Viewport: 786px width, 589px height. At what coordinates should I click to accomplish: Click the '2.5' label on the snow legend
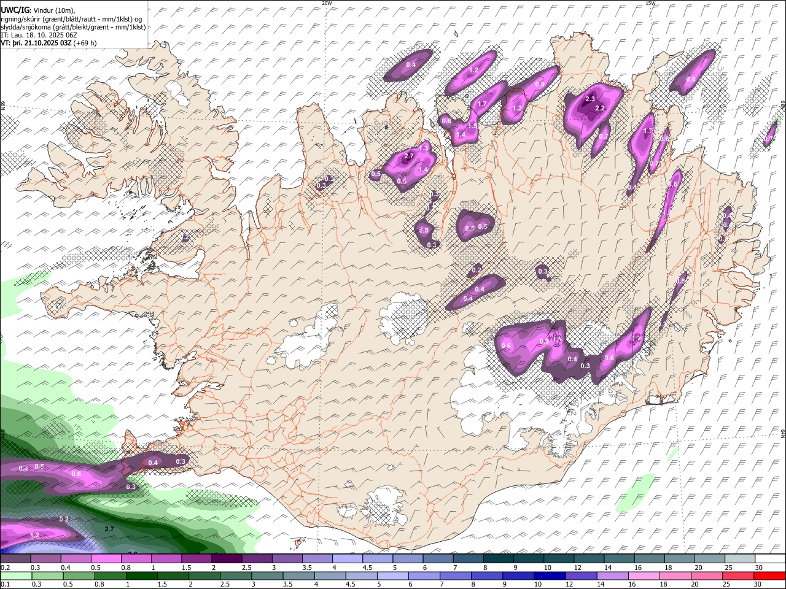[246, 568]
